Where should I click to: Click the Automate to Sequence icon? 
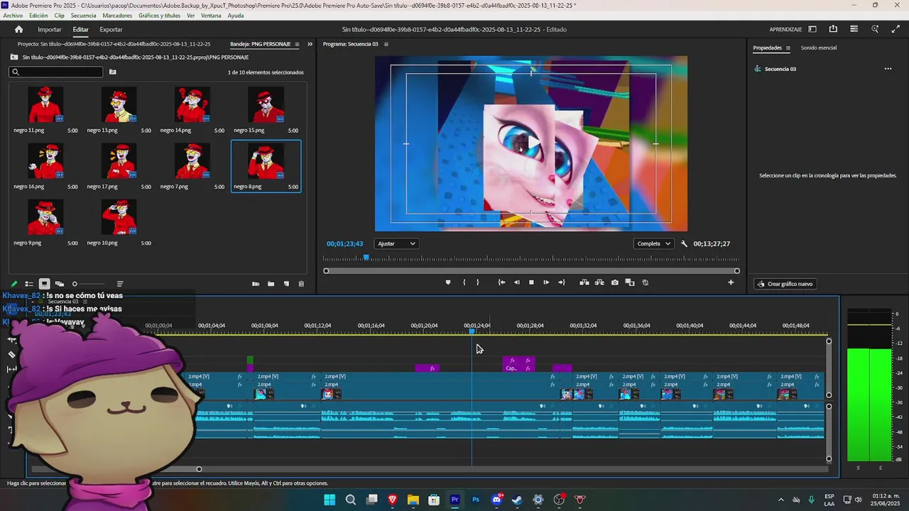256,284
